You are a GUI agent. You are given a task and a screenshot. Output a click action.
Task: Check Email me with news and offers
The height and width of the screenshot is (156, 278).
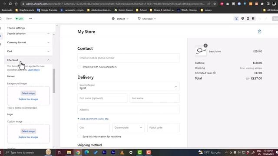click(79, 67)
